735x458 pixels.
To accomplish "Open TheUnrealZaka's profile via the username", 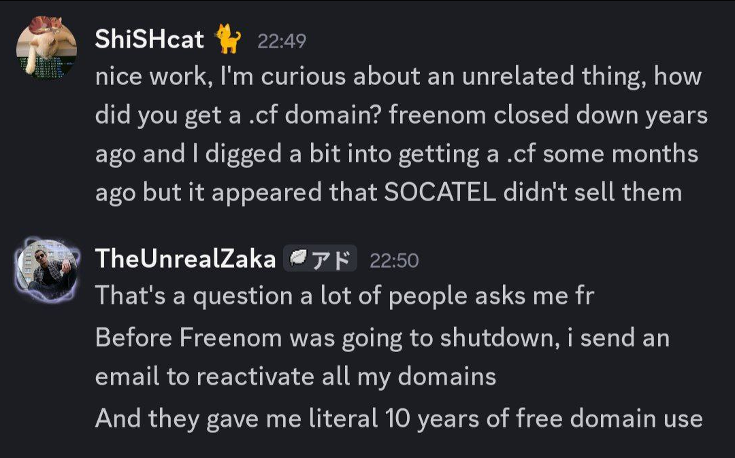I will (185, 259).
